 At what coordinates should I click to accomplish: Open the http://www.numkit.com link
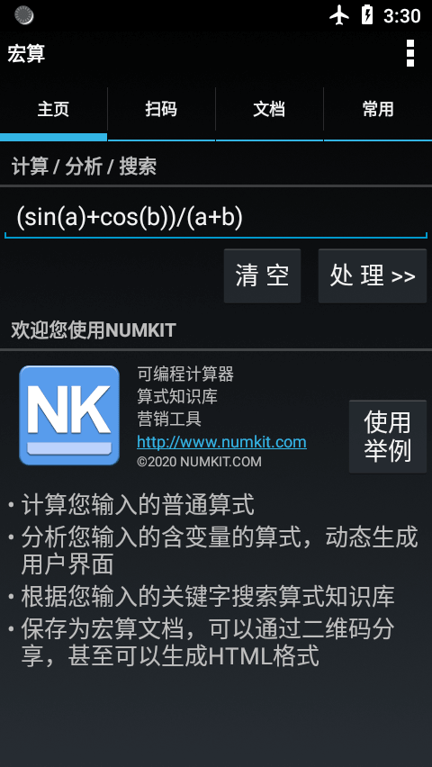[x=221, y=442]
